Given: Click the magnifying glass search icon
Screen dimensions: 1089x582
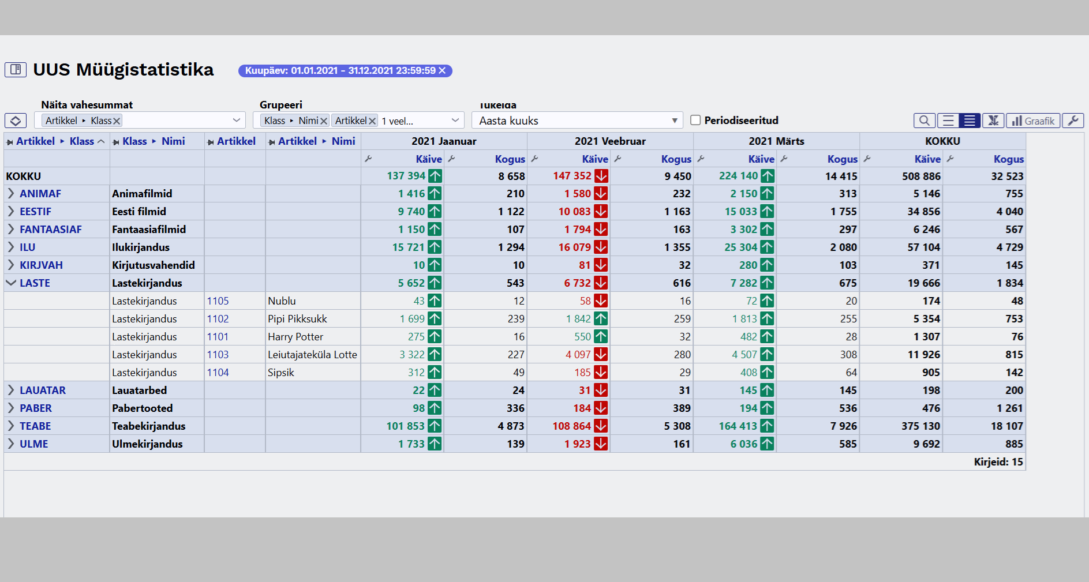Looking at the screenshot, I should pyautogui.click(x=924, y=121).
